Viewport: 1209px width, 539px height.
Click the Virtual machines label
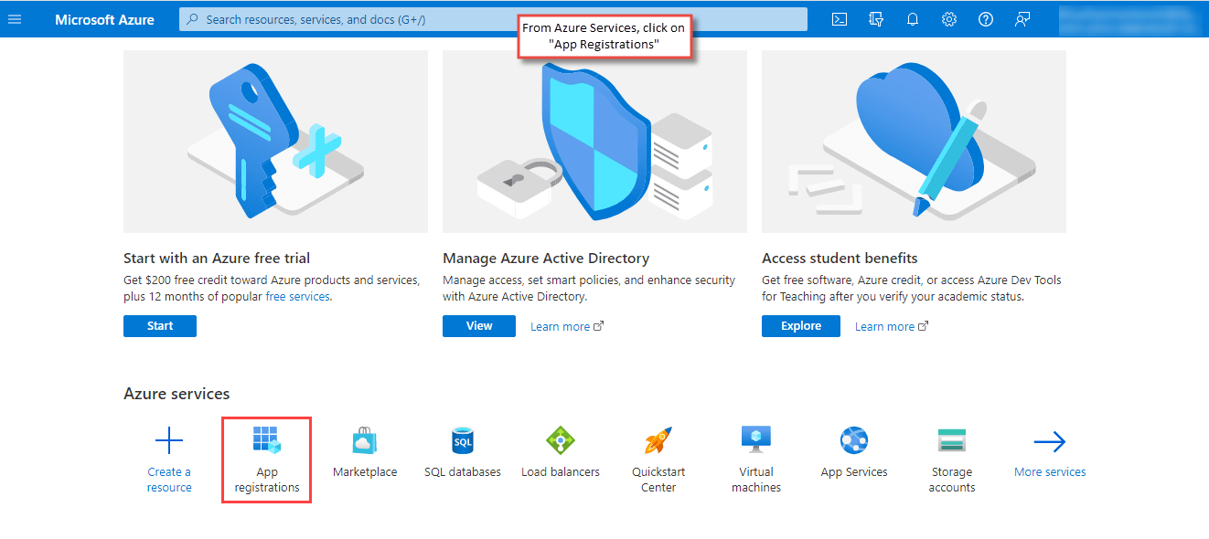[x=756, y=480]
